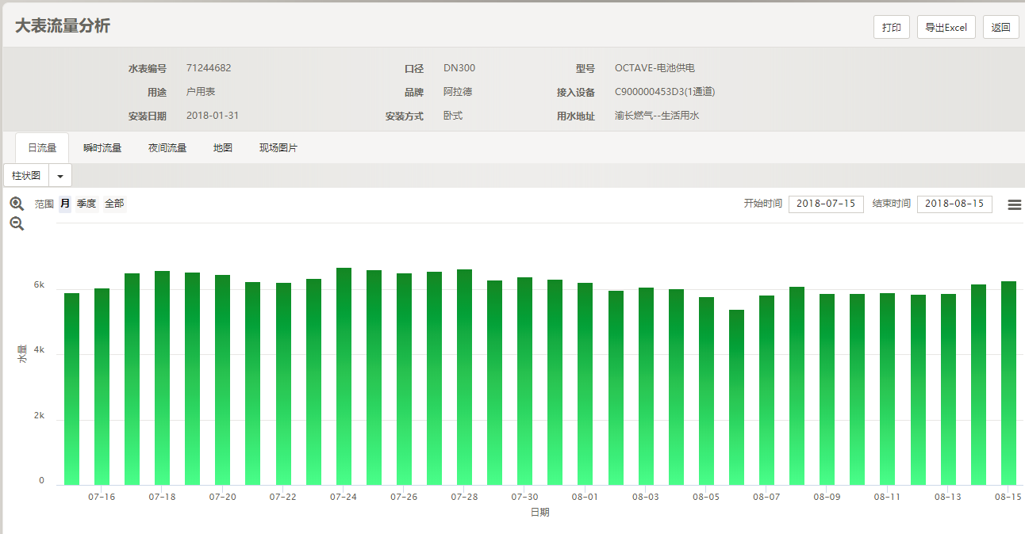Click the 水量 y-axis title
Viewport: 1025px width, 534px height.
click(22, 354)
